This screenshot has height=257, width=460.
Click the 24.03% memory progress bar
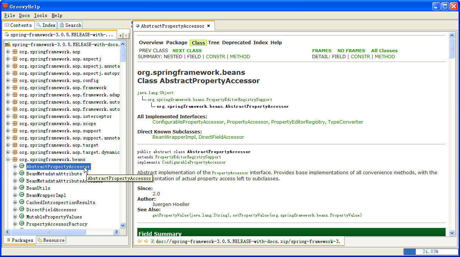coord(430,252)
